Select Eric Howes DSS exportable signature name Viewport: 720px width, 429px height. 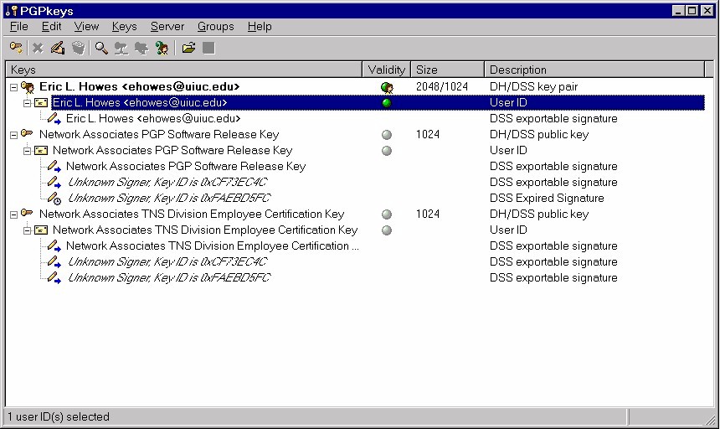pos(153,118)
